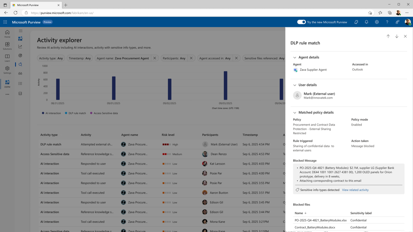413x232 pixels.
Task: Toggle the AI interaction legend item
Action: point(51,113)
